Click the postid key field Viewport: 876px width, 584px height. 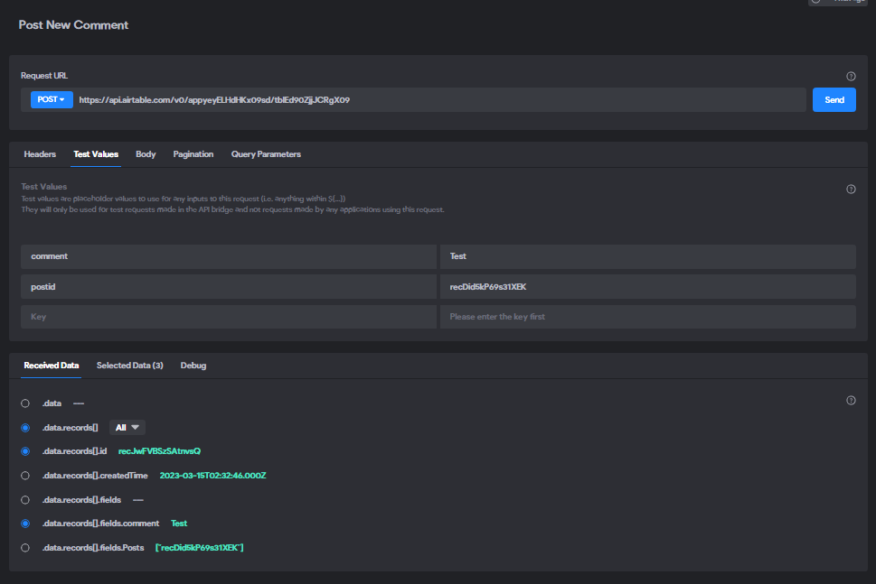coord(229,287)
